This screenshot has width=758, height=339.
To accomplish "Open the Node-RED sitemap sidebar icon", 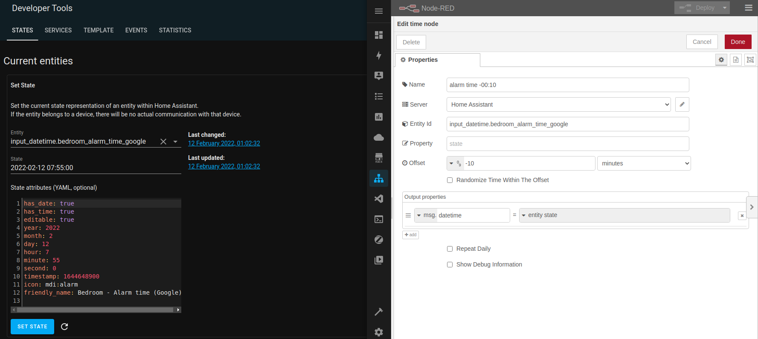I will (x=379, y=178).
